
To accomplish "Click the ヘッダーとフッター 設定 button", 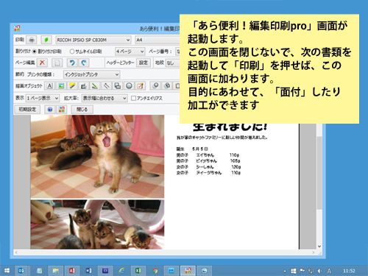I will click(144, 63).
